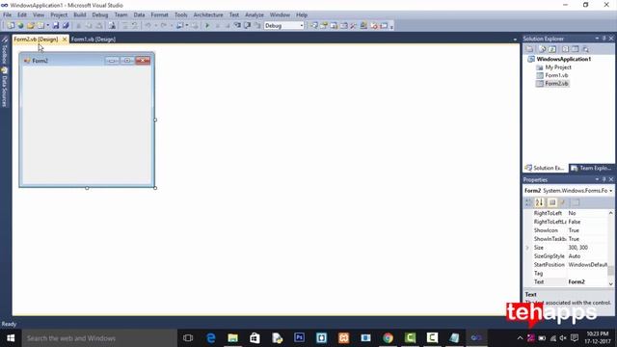The width and height of the screenshot is (617, 347).
Task: Click View Class Diagram icon in Solution Explorer
Action: click(x=586, y=49)
